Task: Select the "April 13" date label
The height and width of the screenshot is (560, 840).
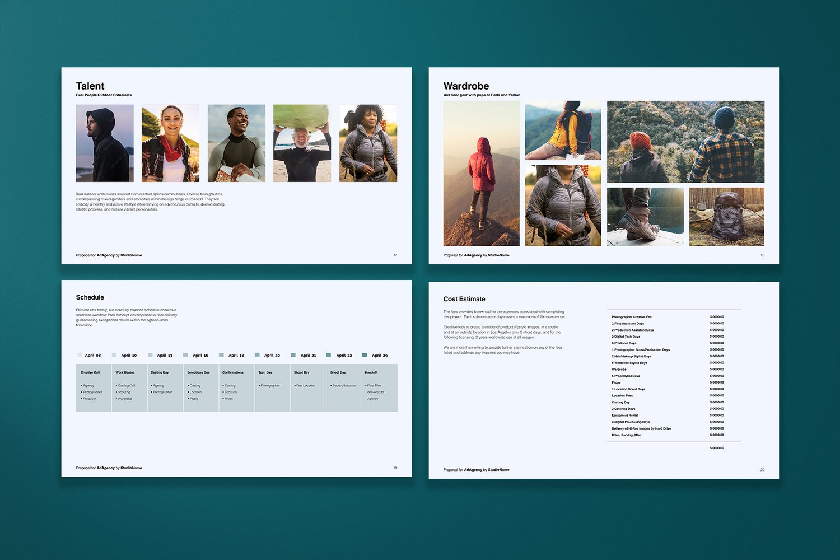Action: coord(165,356)
